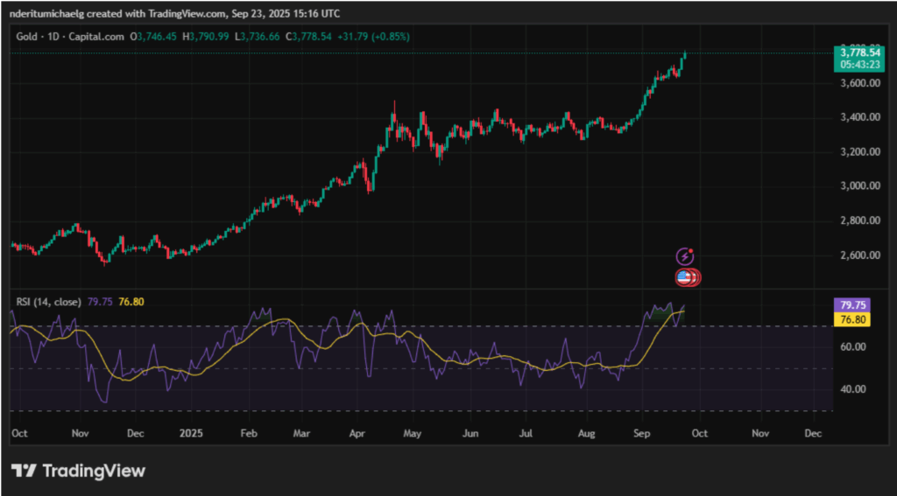Click the 3,400.00 price axis label
The image size is (897, 496).
click(860, 118)
